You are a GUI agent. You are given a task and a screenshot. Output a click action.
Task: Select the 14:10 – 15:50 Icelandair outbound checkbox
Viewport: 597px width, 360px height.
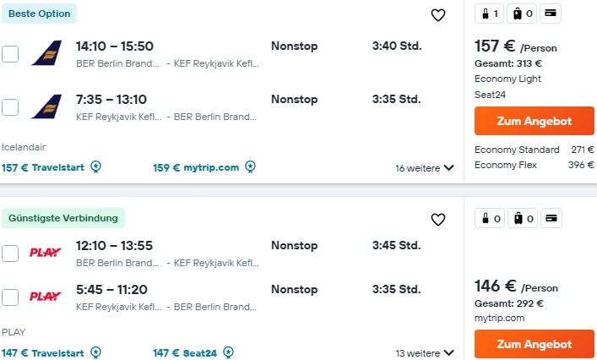(x=10, y=54)
